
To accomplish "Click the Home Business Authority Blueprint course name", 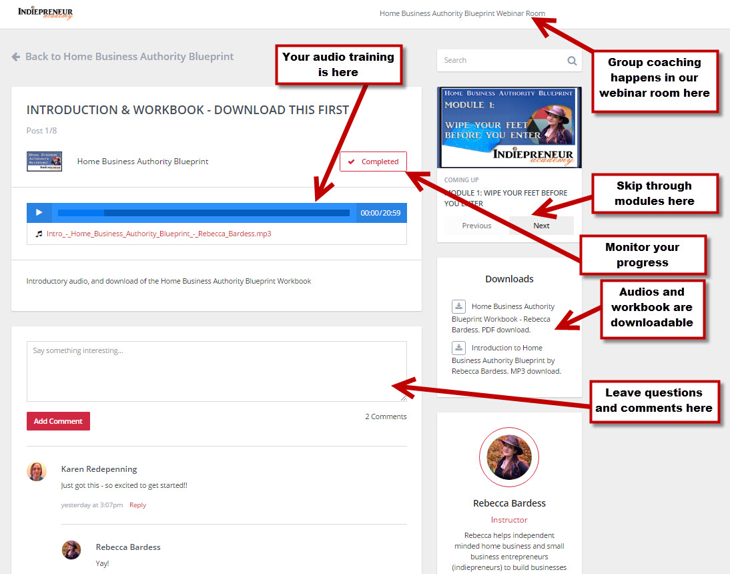I will click(142, 162).
